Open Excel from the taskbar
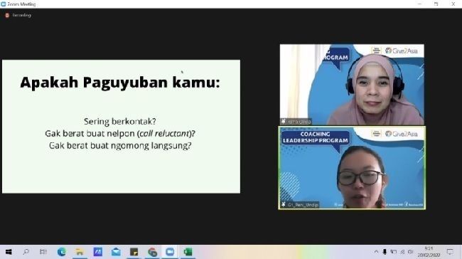 tap(188, 252)
